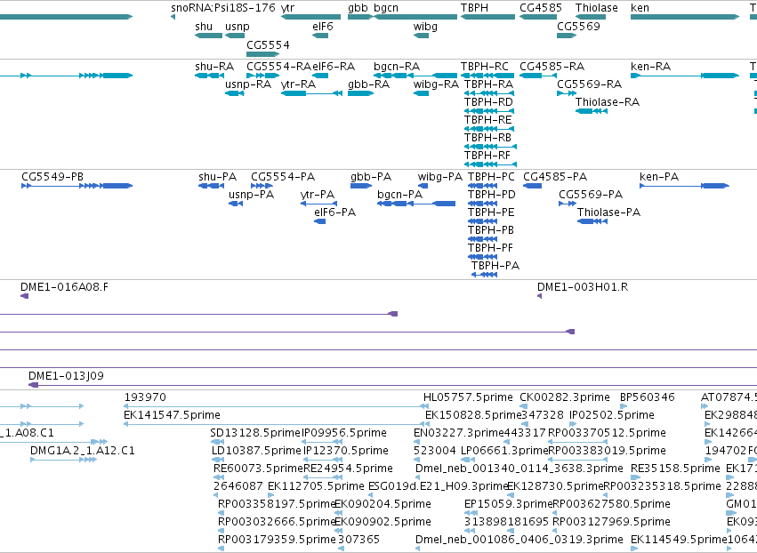Select the Thiolase-PA protein label
The width and height of the screenshot is (757, 553).
(x=608, y=212)
